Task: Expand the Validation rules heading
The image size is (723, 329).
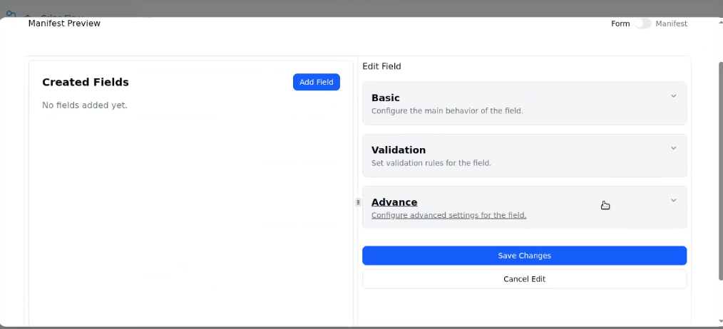Action: tap(399, 150)
